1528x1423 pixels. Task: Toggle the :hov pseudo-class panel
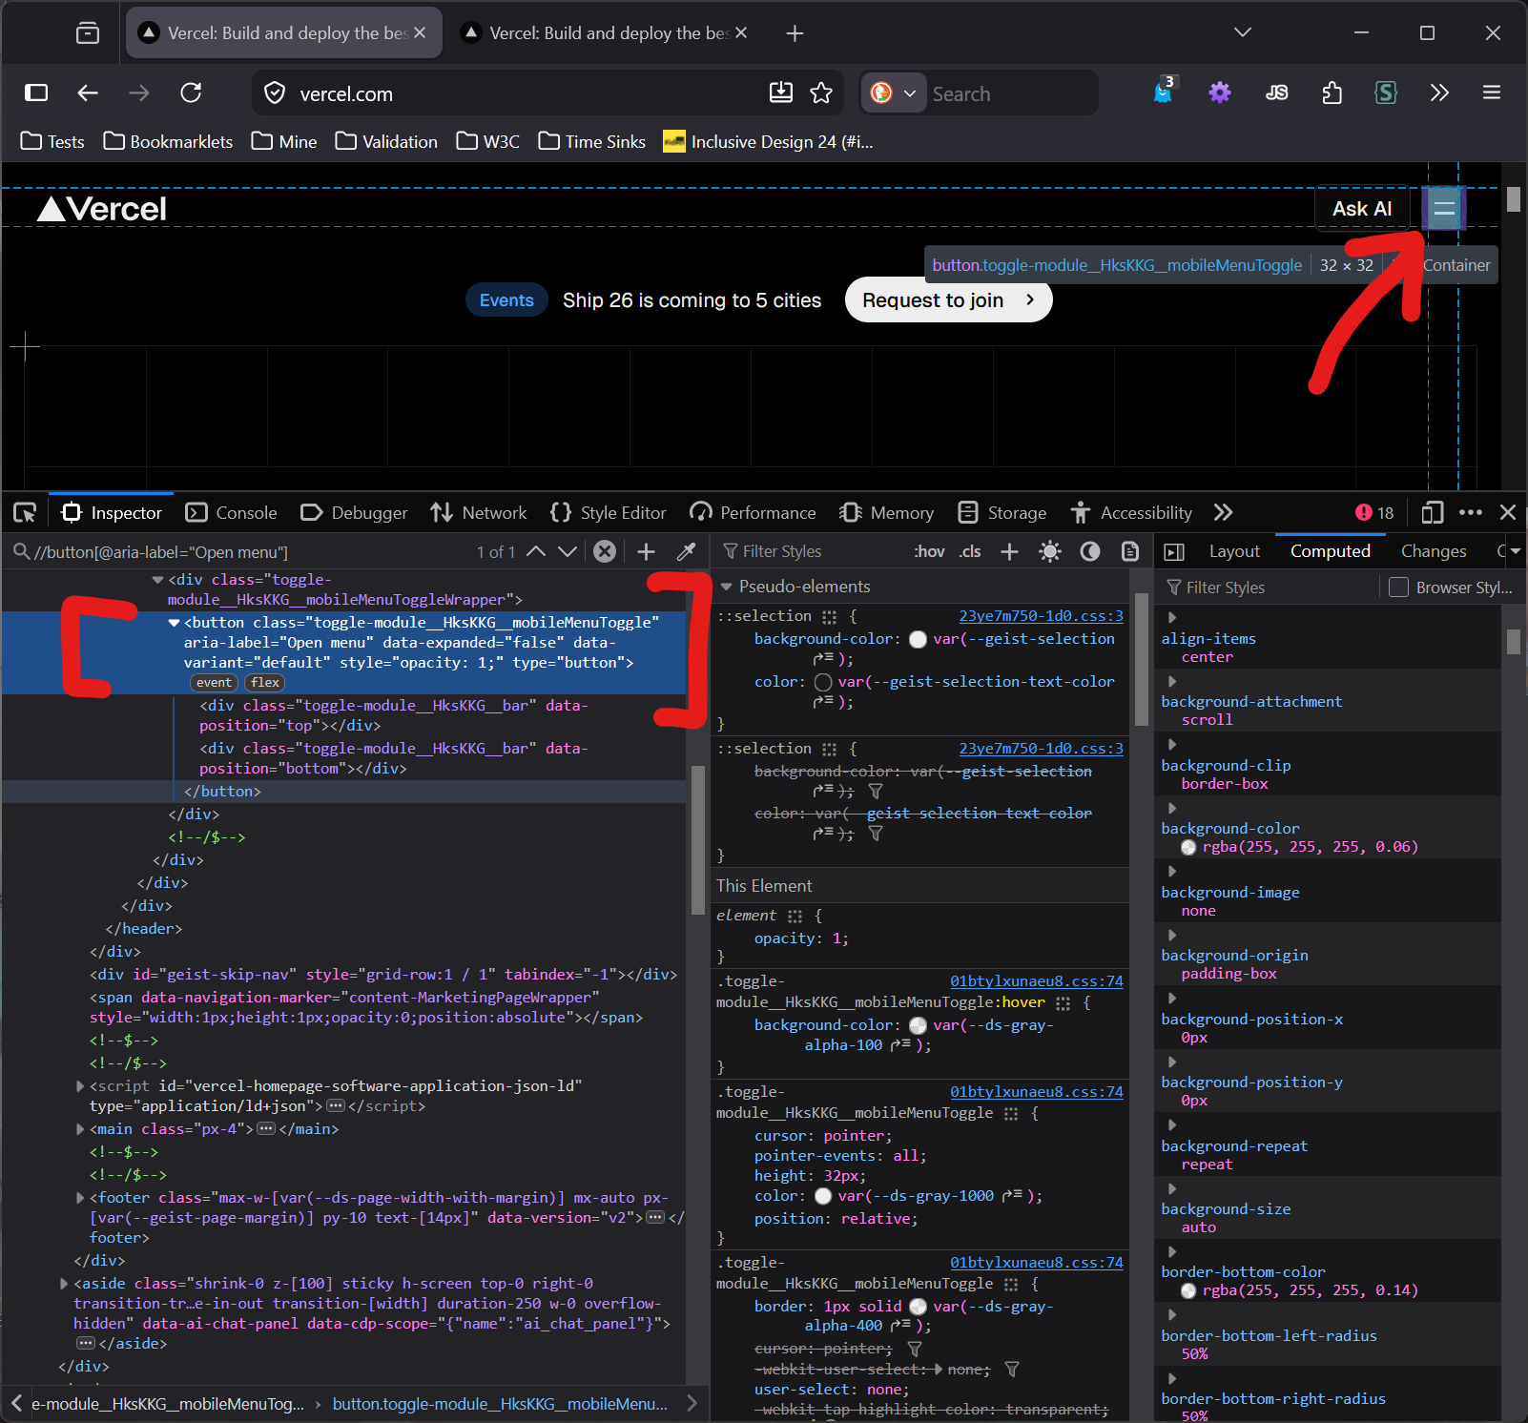929,551
